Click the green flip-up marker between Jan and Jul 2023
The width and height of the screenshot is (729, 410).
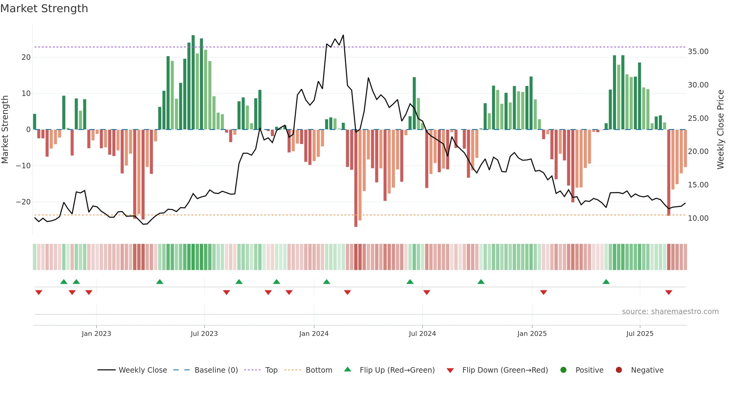coord(160,282)
